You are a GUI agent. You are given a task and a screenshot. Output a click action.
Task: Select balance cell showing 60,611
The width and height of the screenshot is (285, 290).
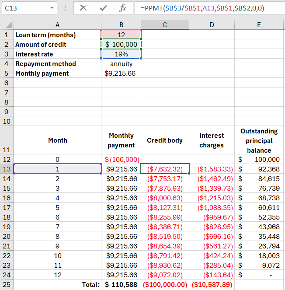tap(259, 207)
